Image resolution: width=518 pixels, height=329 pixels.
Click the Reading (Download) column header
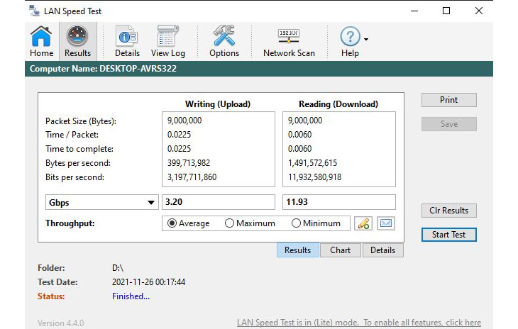tap(338, 104)
